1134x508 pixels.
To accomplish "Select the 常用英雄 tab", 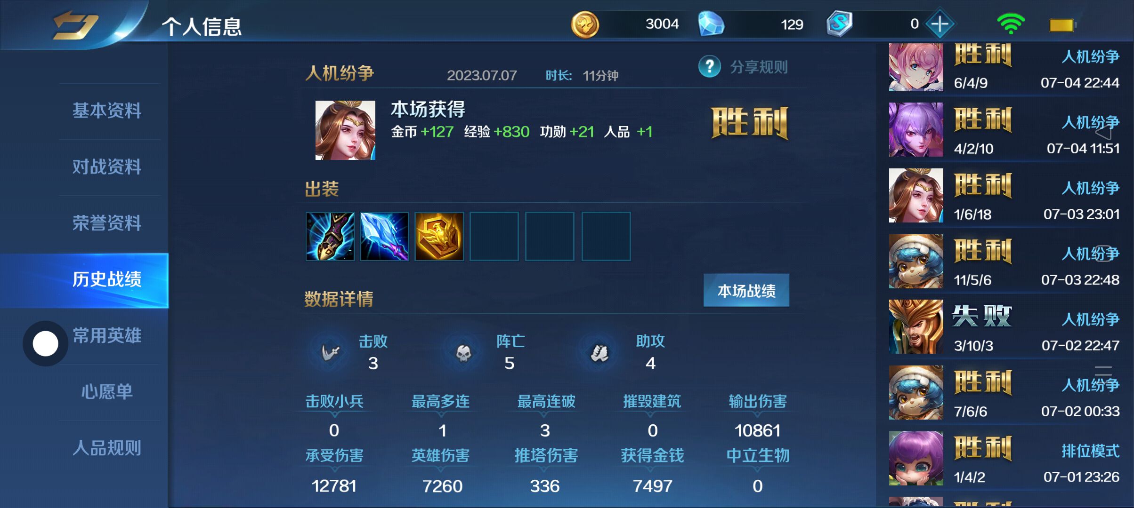I will 107,336.
